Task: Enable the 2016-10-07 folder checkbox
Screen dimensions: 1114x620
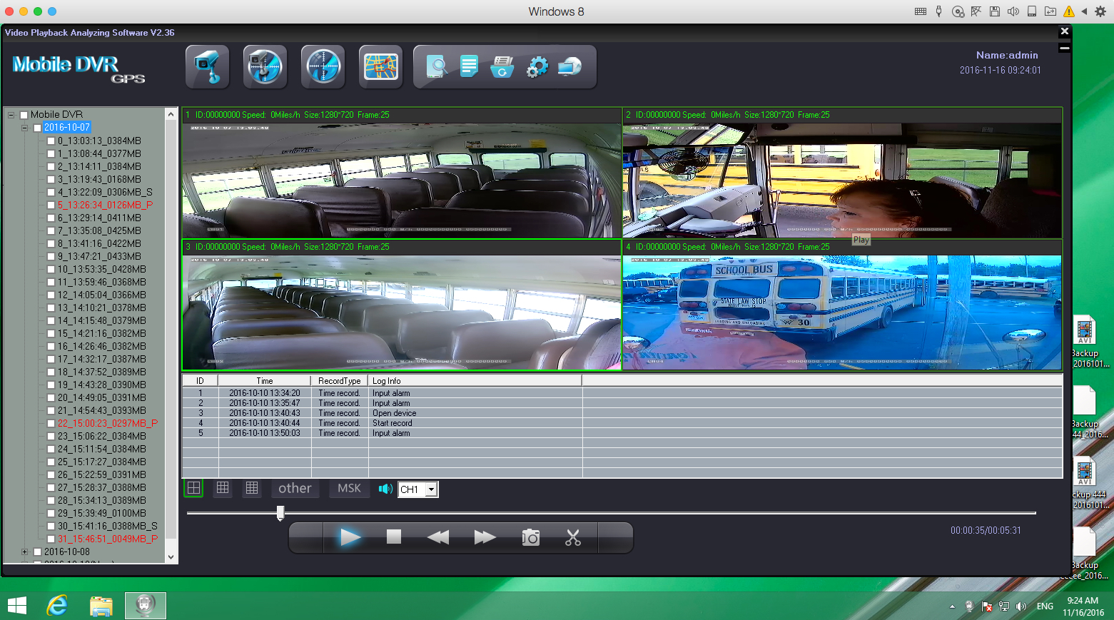Action: pyautogui.click(x=37, y=128)
